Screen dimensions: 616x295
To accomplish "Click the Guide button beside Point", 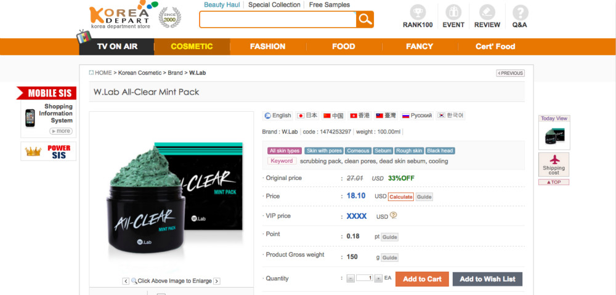I will click(x=390, y=237).
